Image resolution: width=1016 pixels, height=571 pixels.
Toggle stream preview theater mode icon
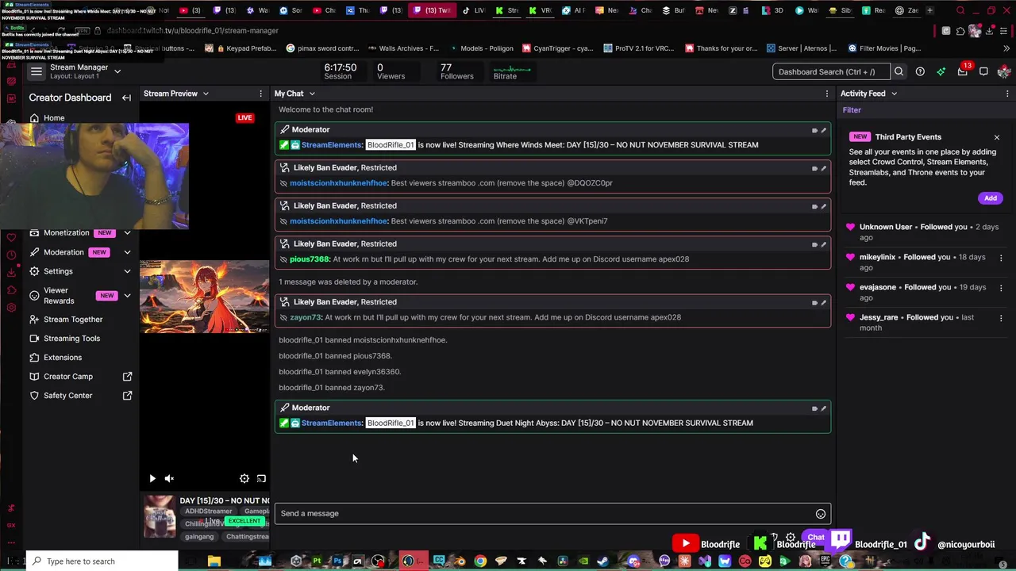261,478
